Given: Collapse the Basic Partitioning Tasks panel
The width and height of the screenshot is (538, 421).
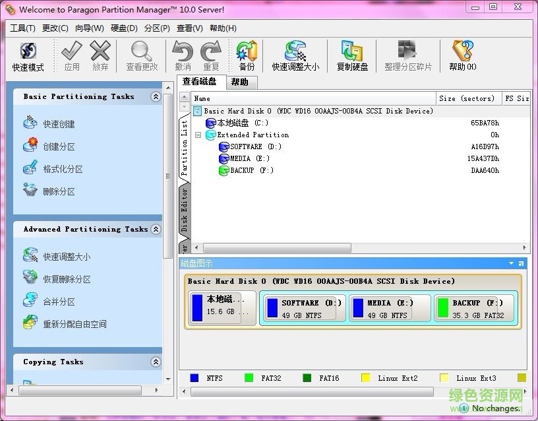Looking at the screenshot, I should 156,96.
